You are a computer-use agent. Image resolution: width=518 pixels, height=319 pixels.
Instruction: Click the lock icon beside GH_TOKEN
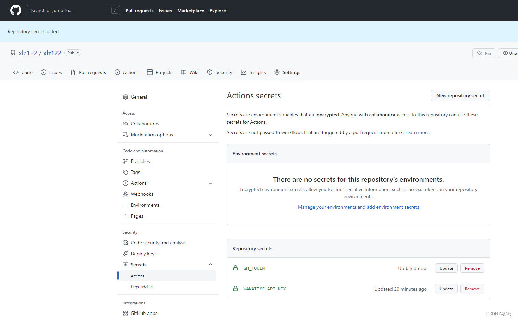click(x=236, y=268)
